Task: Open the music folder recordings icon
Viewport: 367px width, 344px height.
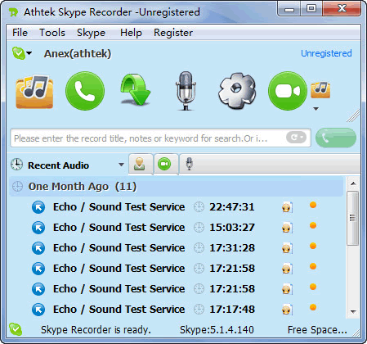Action: [34, 92]
